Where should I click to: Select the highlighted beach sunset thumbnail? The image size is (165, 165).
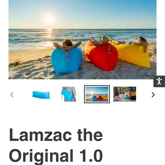[97, 94]
